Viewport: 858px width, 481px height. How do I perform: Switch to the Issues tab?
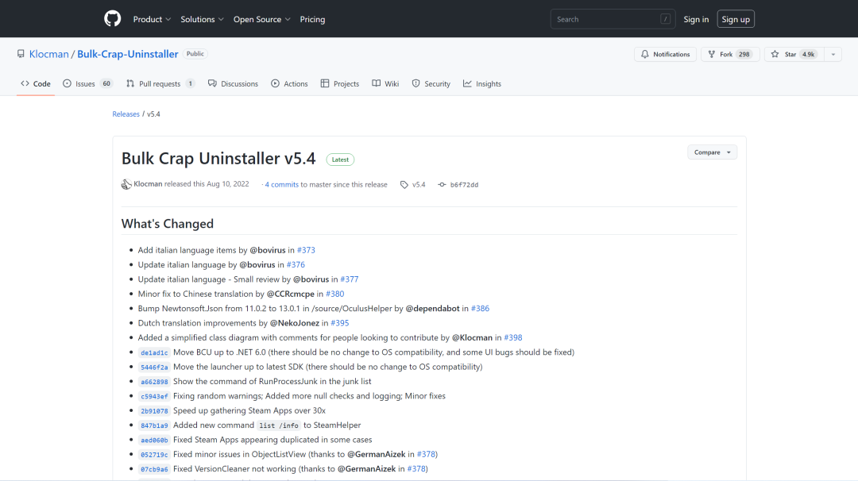[x=87, y=83]
